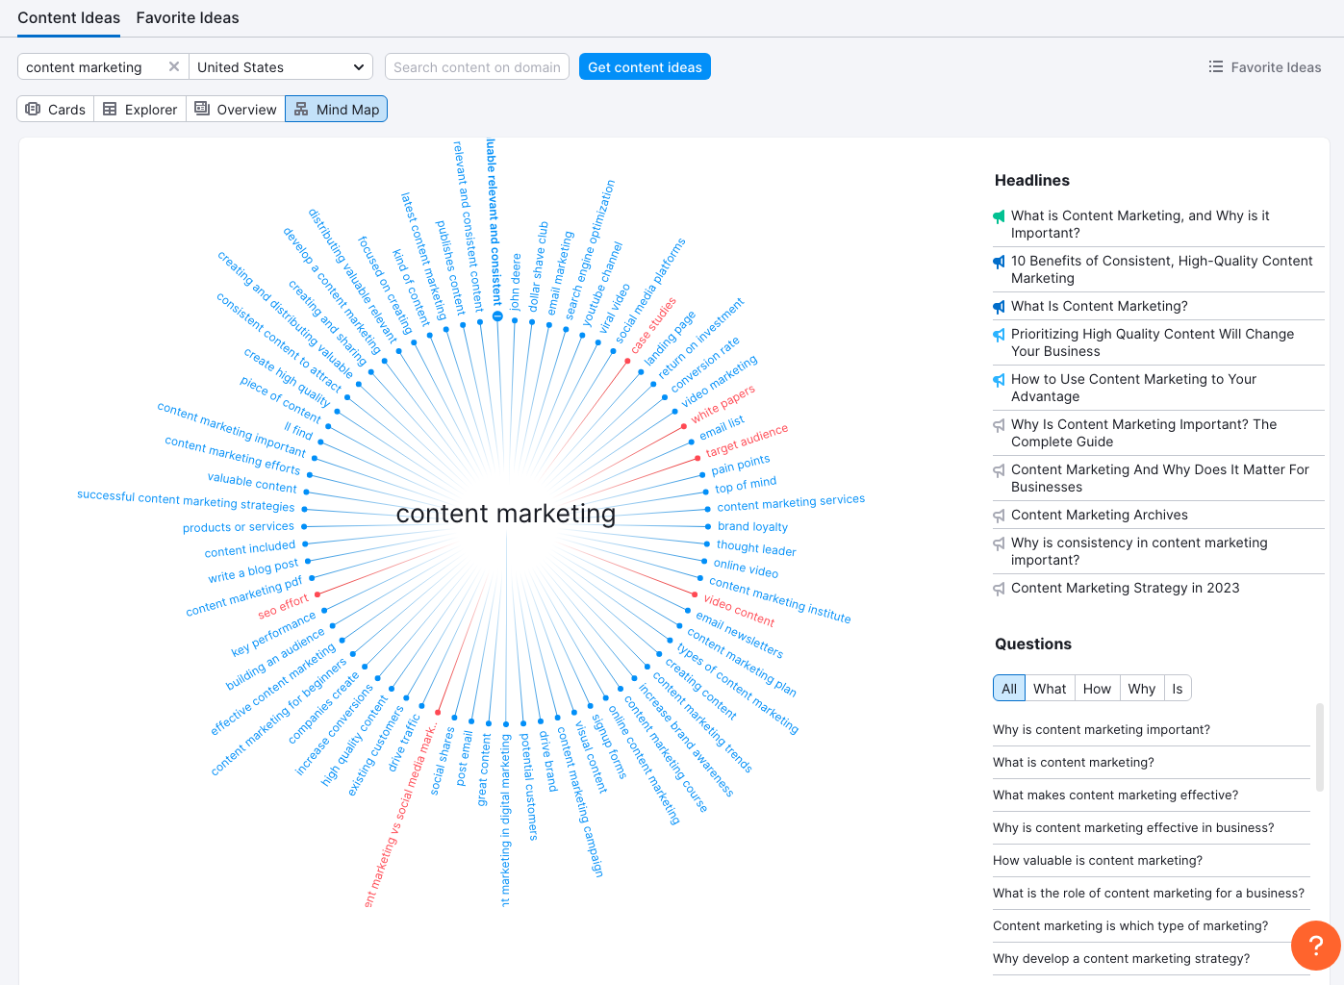Filter questions by 'Is'
Image resolution: width=1344 pixels, height=985 pixels.
(x=1178, y=688)
